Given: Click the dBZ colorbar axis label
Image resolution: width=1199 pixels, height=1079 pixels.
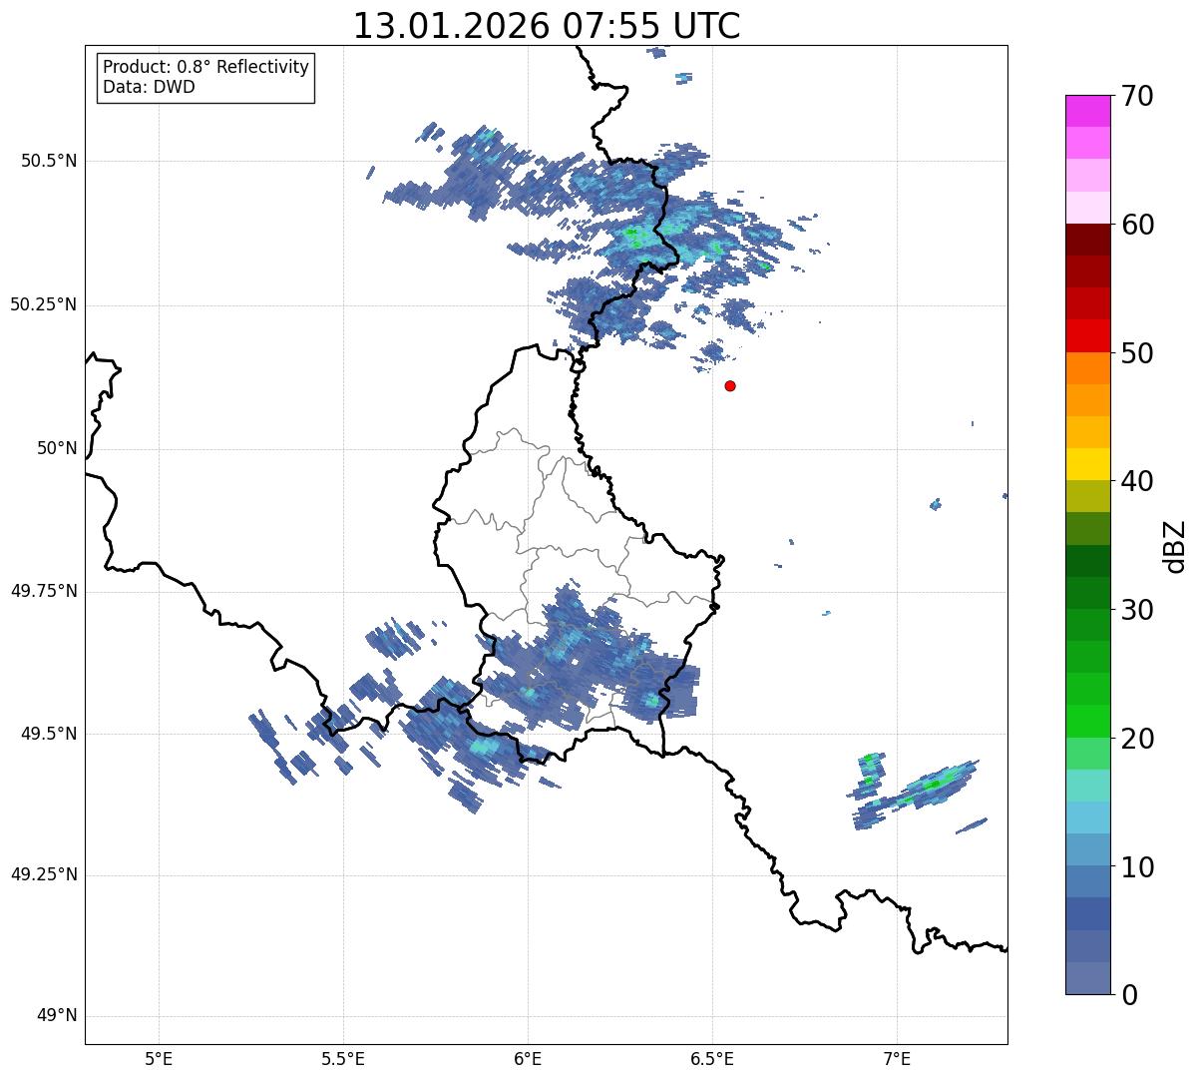Looking at the screenshot, I should pyautogui.click(x=1175, y=546).
